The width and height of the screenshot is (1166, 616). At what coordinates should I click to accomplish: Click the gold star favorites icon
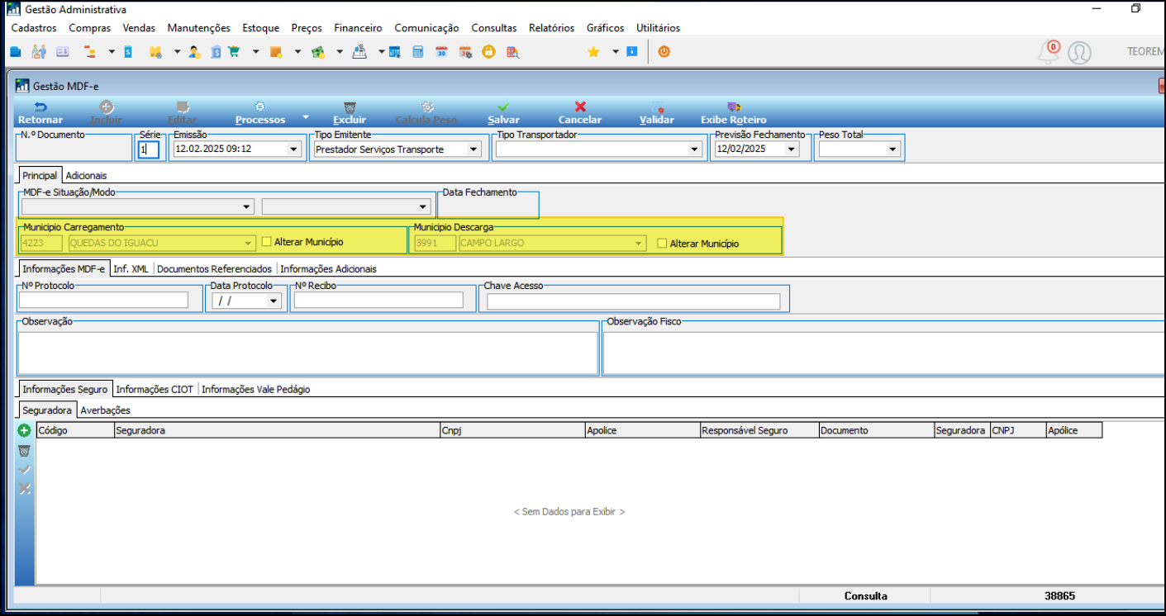593,51
